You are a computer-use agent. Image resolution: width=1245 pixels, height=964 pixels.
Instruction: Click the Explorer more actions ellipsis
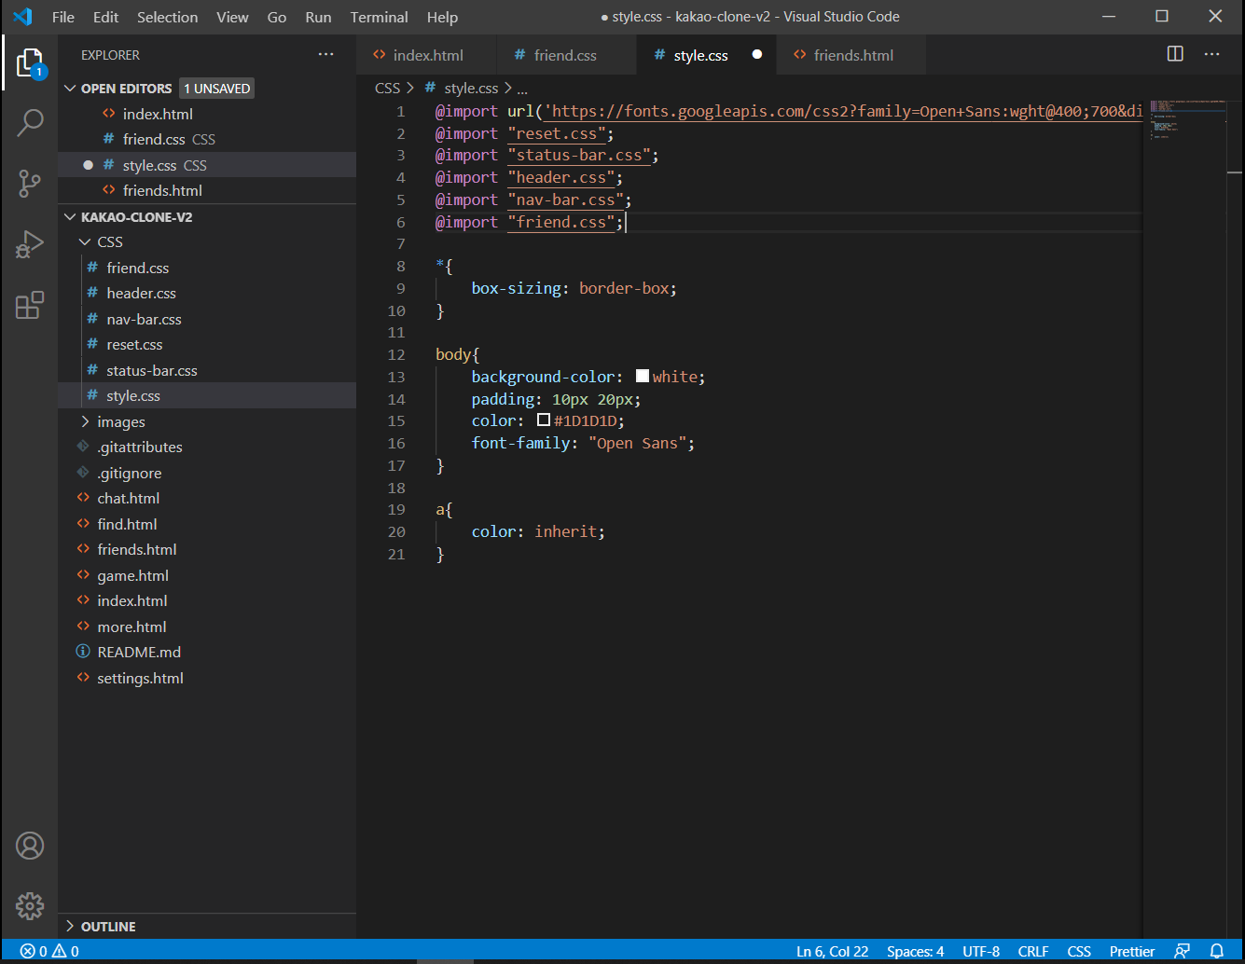click(325, 55)
